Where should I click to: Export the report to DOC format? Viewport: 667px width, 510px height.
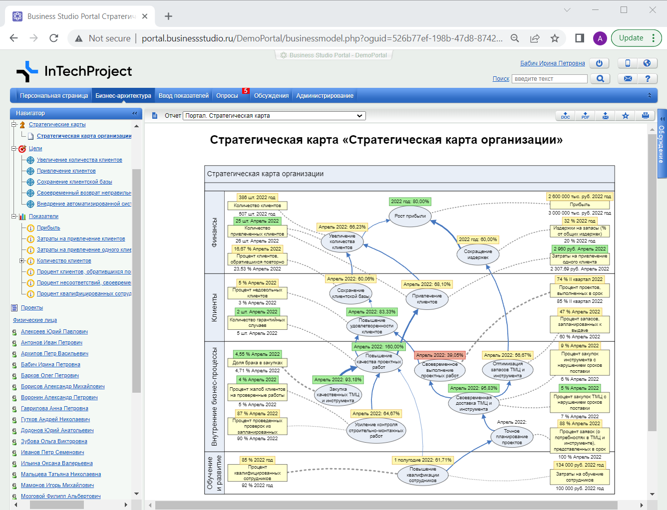pos(565,116)
